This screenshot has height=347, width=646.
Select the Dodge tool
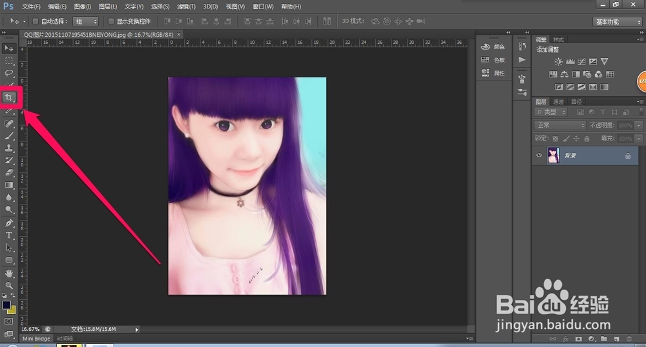pyautogui.click(x=8, y=210)
